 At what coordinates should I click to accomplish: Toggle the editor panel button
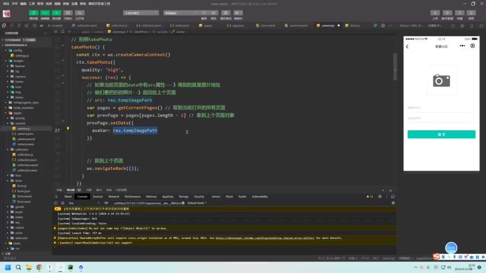point(45,13)
